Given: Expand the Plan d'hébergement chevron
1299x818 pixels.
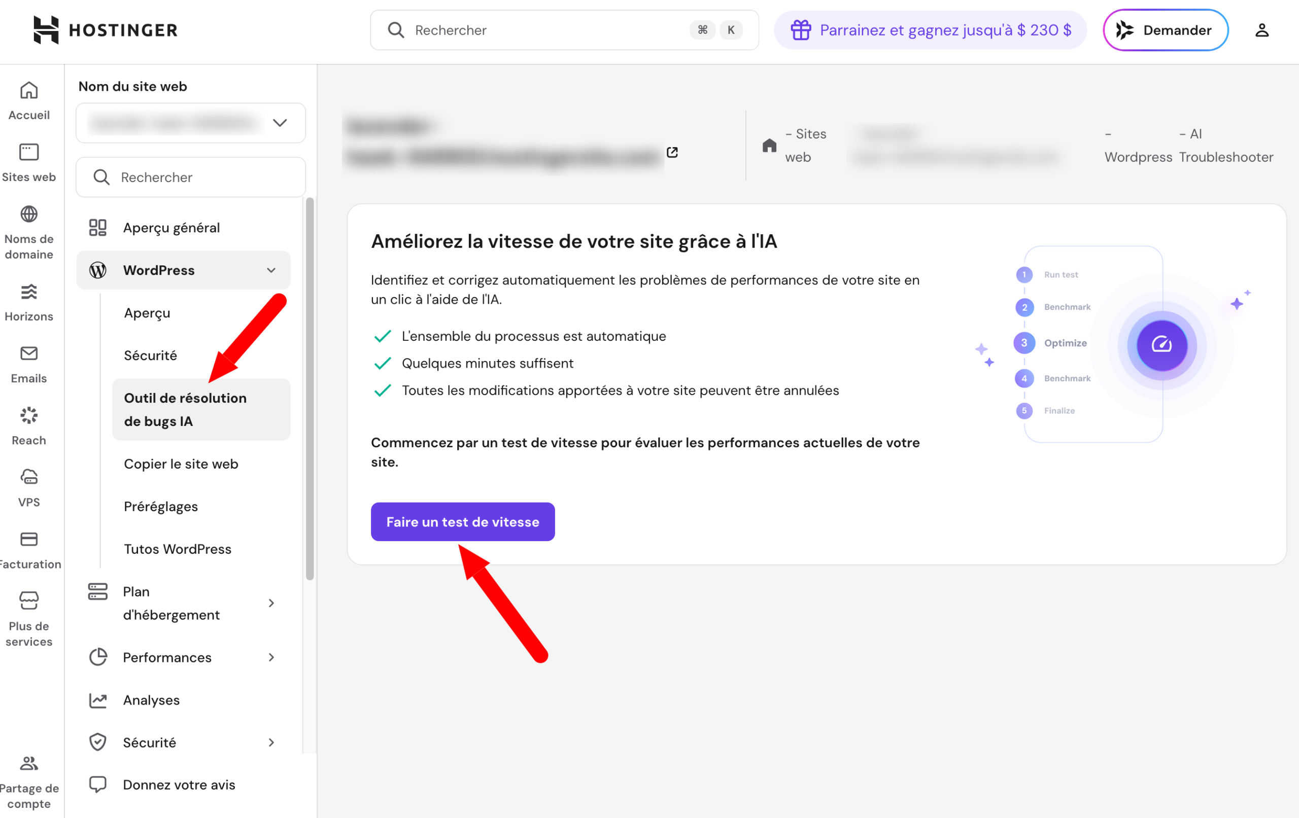Looking at the screenshot, I should [271, 603].
